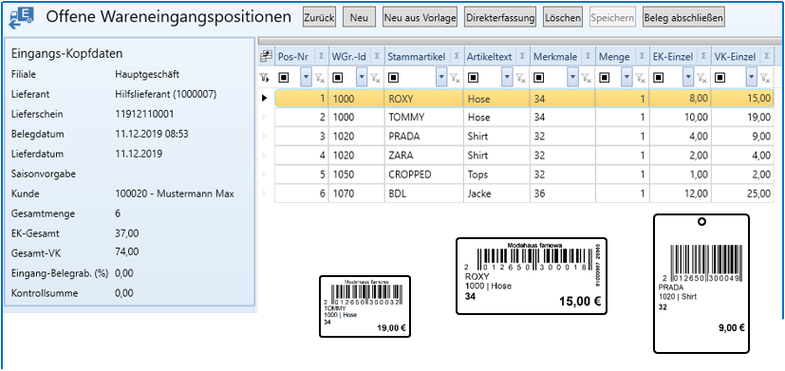Viewport: 785px width, 371px height.
Task: Clear the Pos-Nr column filter
Action: coord(319,78)
